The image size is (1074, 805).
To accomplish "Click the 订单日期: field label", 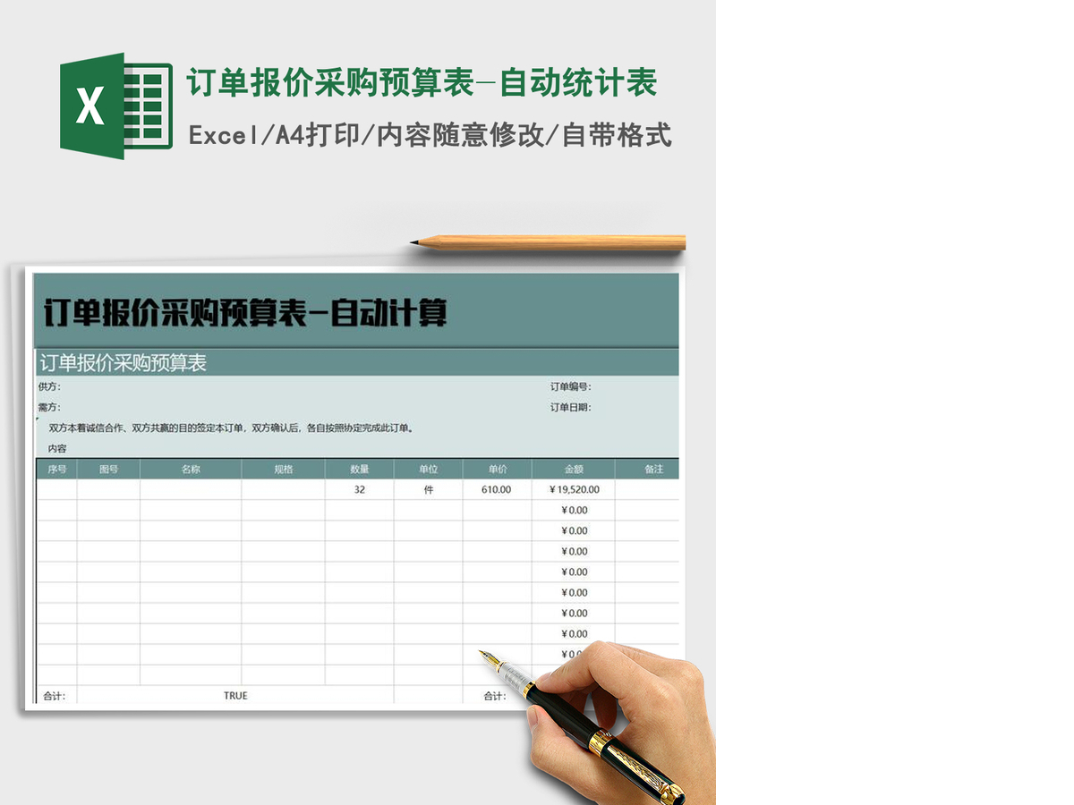I will 570,408.
